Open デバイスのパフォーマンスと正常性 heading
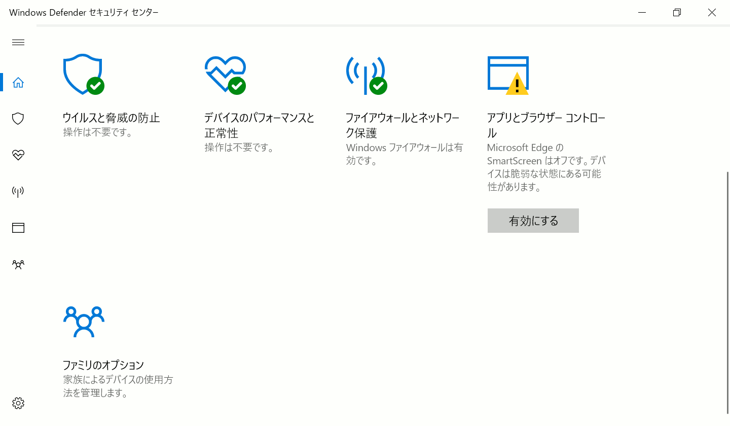Screen dimensions: 730x426 (260, 126)
